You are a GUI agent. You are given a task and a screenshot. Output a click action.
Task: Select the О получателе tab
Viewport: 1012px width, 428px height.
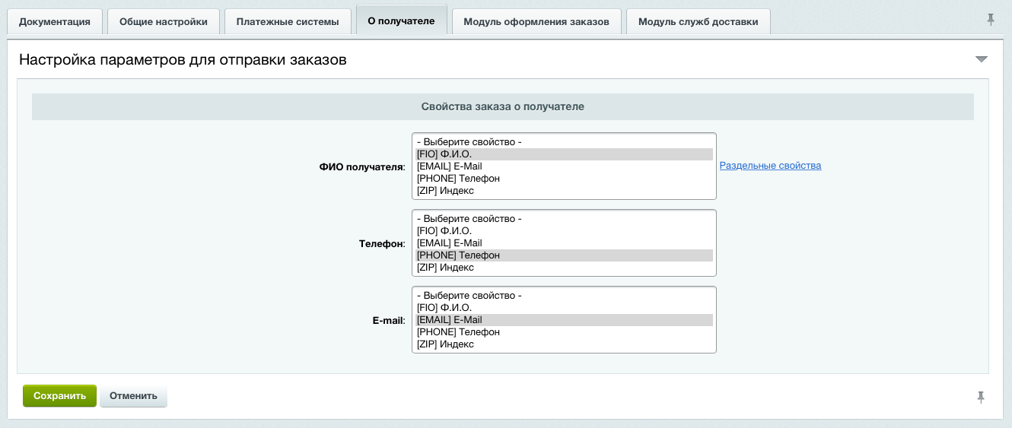click(401, 21)
